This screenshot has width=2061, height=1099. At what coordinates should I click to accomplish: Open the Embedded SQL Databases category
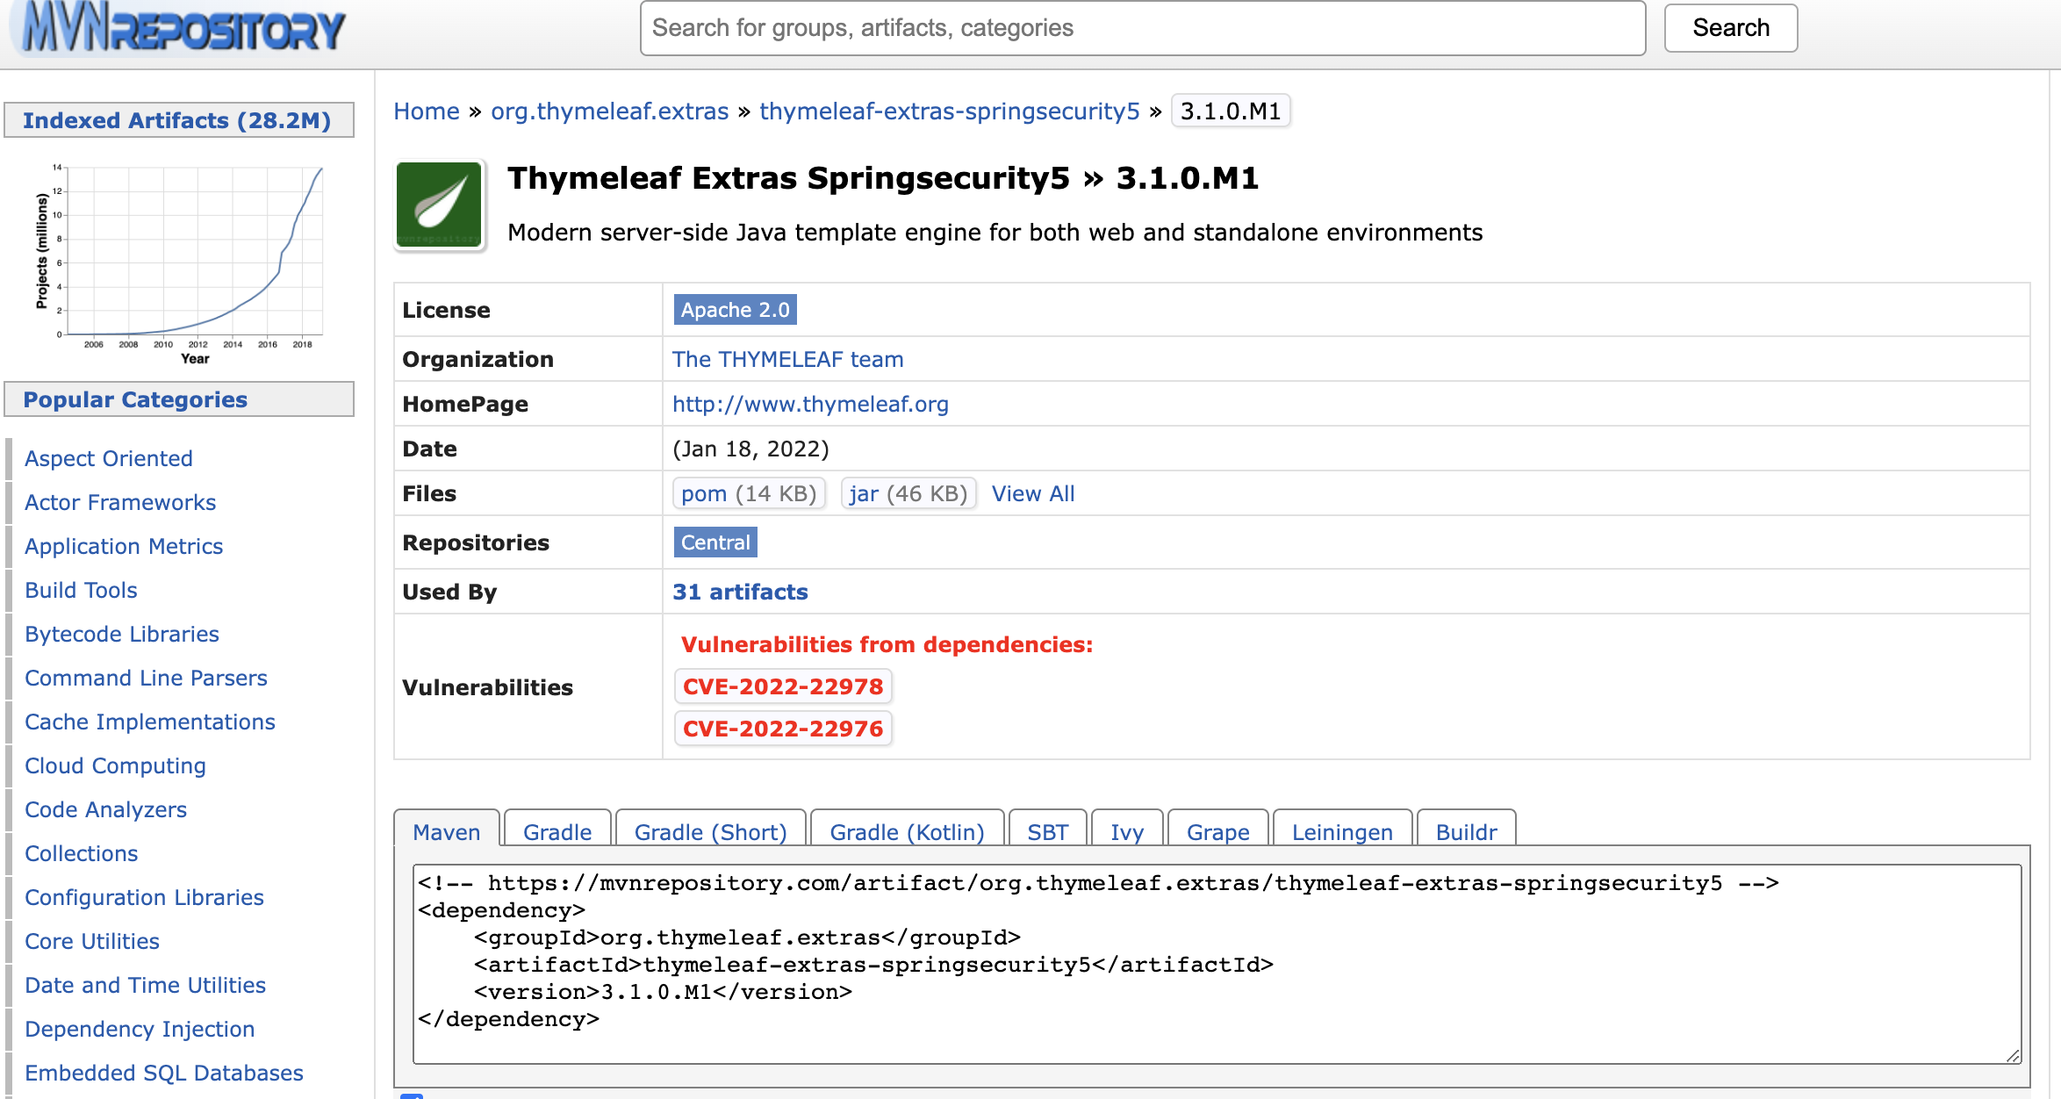(x=164, y=1073)
